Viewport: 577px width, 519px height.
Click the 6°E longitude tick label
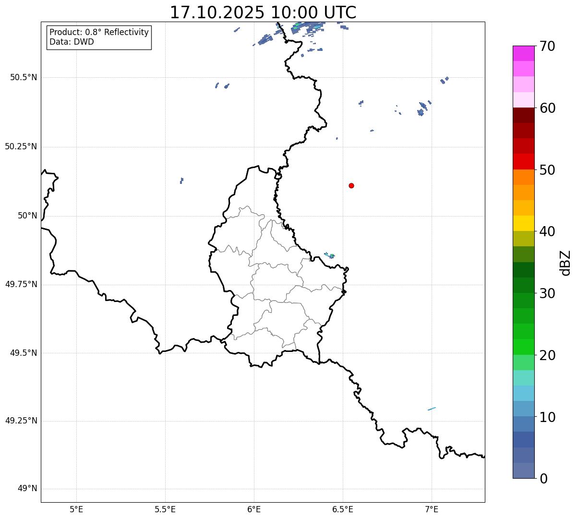254,509
